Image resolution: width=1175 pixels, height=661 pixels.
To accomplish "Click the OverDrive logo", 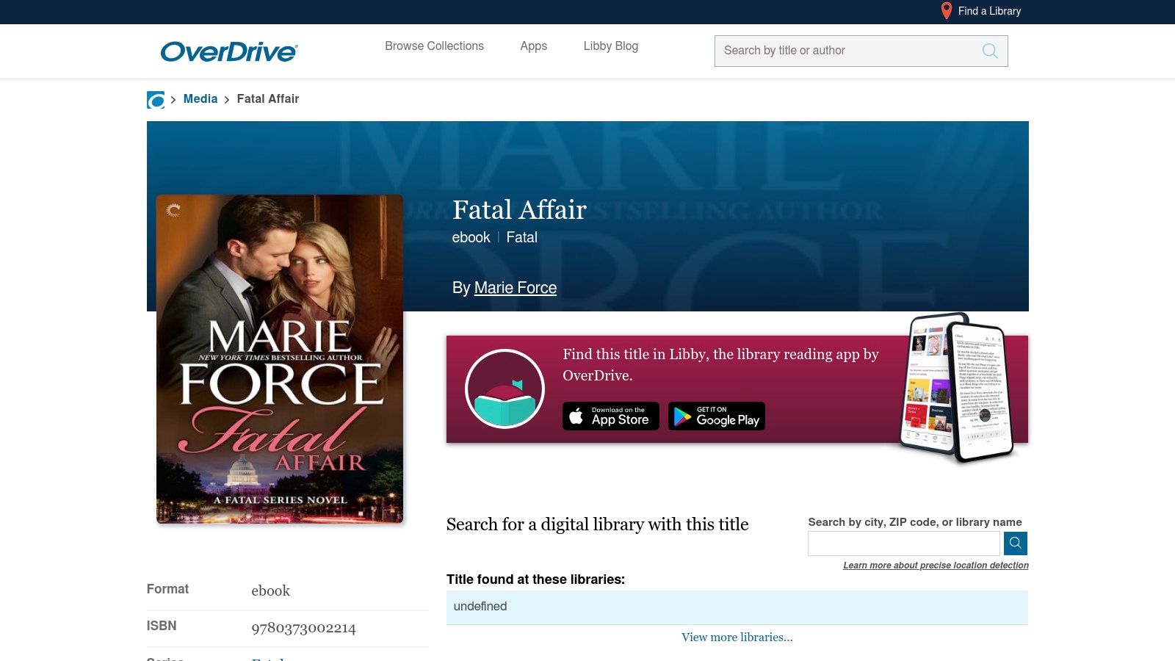I will pyautogui.click(x=228, y=51).
